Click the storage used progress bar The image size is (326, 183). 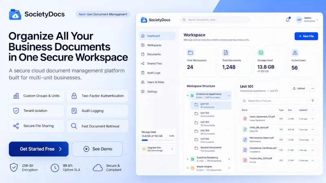pyautogui.click(x=158, y=140)
